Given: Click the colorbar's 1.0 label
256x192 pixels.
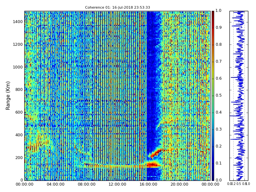Looking at the screenshot, I should click(x=219, y=11).
